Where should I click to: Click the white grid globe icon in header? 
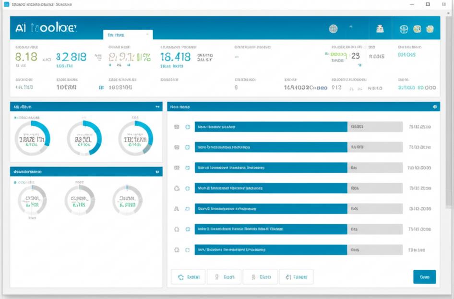(404, 29)
